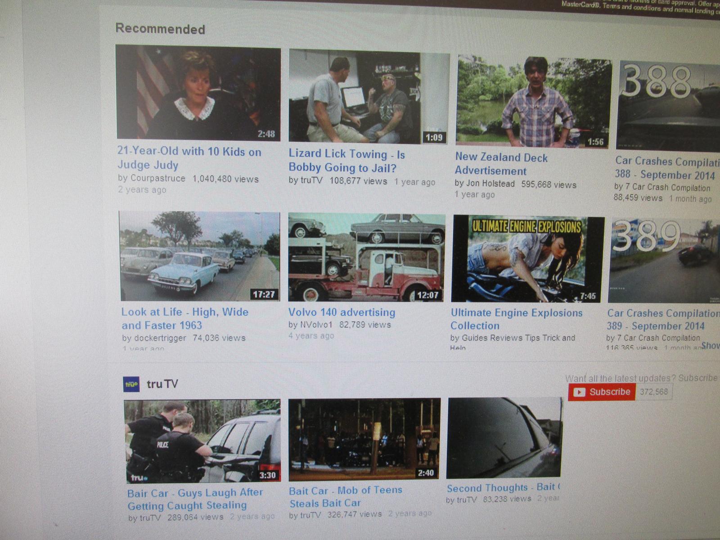Open 'Lizard Lick Towing - Is Bobby Going to Jail?' link

pos(346,161)
